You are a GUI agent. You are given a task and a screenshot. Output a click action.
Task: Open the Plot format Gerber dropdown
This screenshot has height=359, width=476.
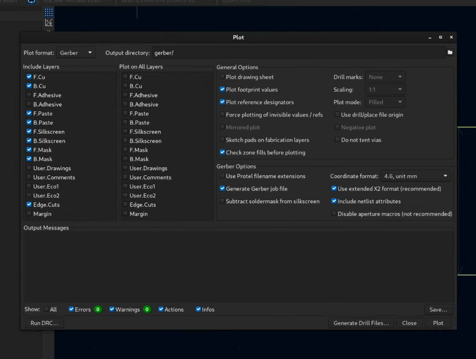(76, 53)
